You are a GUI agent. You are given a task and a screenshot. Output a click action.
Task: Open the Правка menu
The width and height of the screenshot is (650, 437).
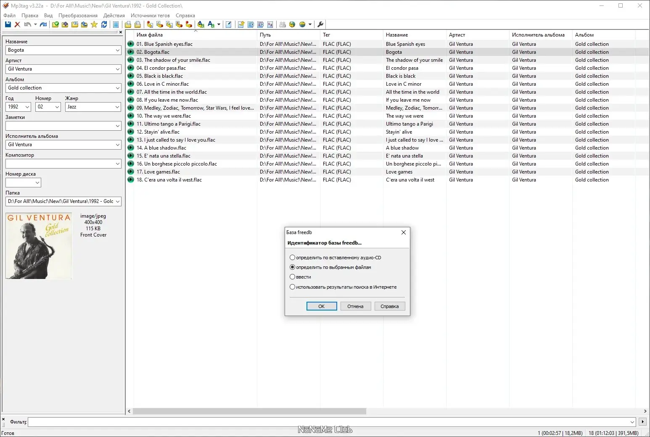[x=30, y=16]
